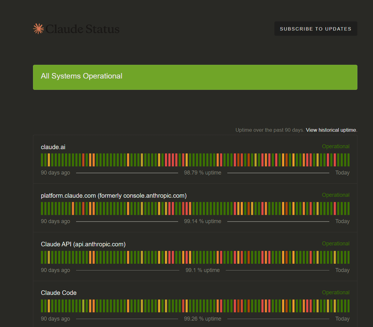This screenshot has width=373, height=327.
Task: Click the Operational status next to claude.ai
Action: [x=335, y=146]
